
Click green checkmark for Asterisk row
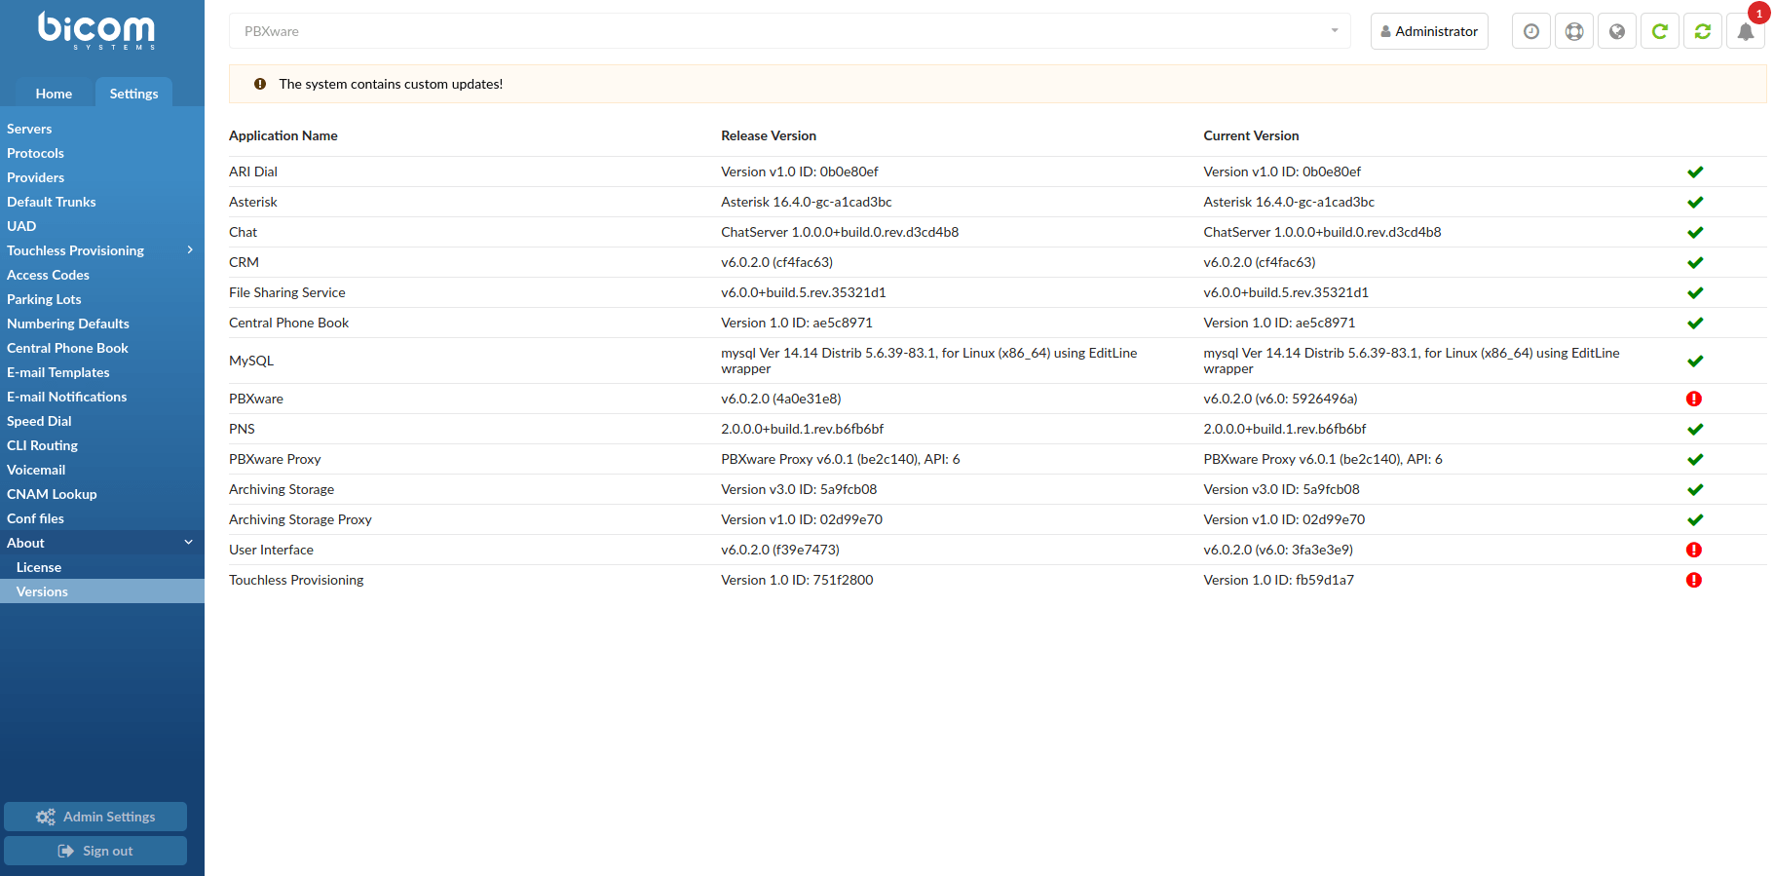[x=1695, y=203]
